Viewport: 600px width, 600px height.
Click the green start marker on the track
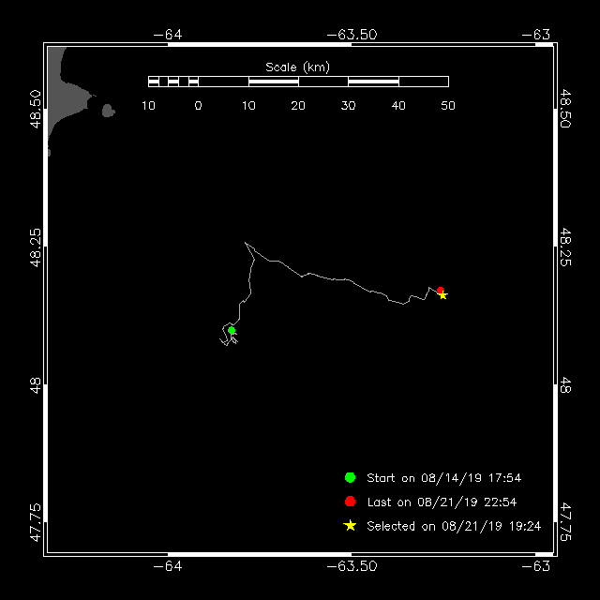[232, 330]
